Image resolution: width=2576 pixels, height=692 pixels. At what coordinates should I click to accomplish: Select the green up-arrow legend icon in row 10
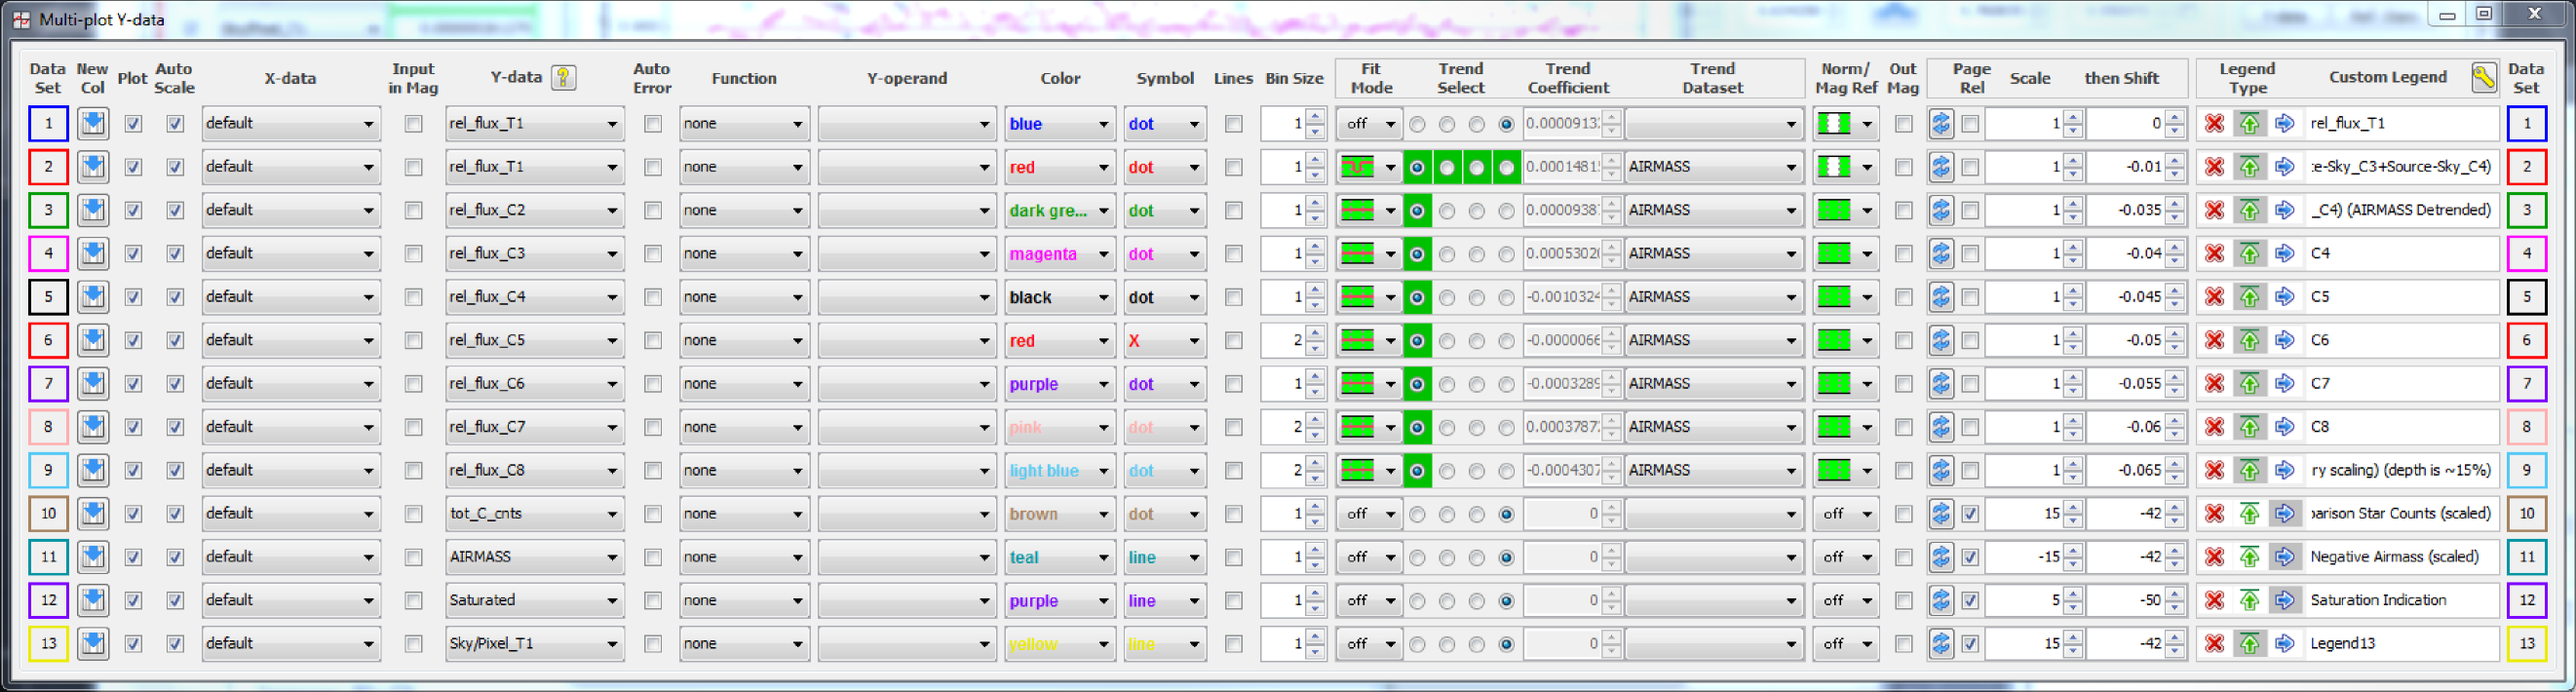click(x=2249, y=514)
